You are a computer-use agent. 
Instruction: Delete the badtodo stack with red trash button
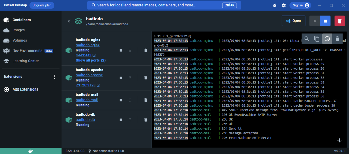click(x=340, y=21)
